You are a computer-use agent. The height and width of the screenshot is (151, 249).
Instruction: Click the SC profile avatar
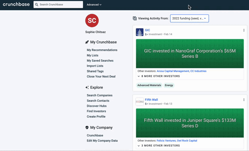tap(92, 21)
